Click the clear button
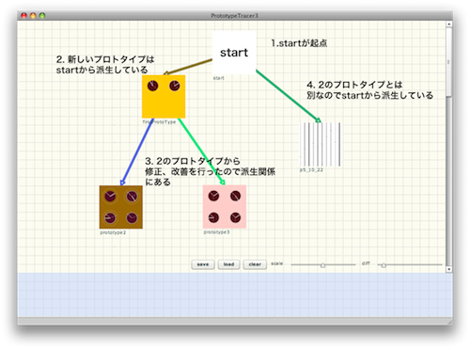Image resolution: width=470 pixels, height=349 pixels. [x=255, y=264]
